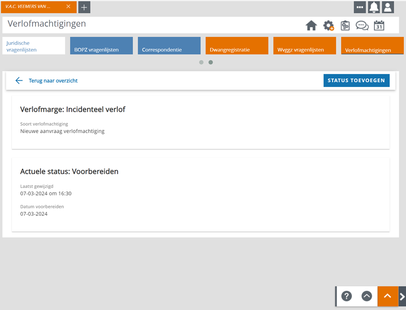Open the user profile icon
This screenshot has height=310, width=406.
388,7
